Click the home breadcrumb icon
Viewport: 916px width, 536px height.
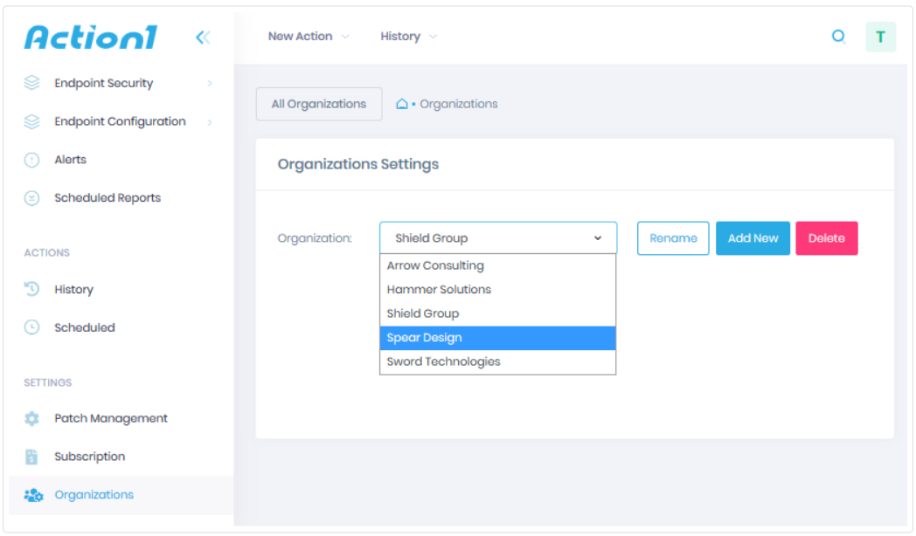(x=402, y=104)
